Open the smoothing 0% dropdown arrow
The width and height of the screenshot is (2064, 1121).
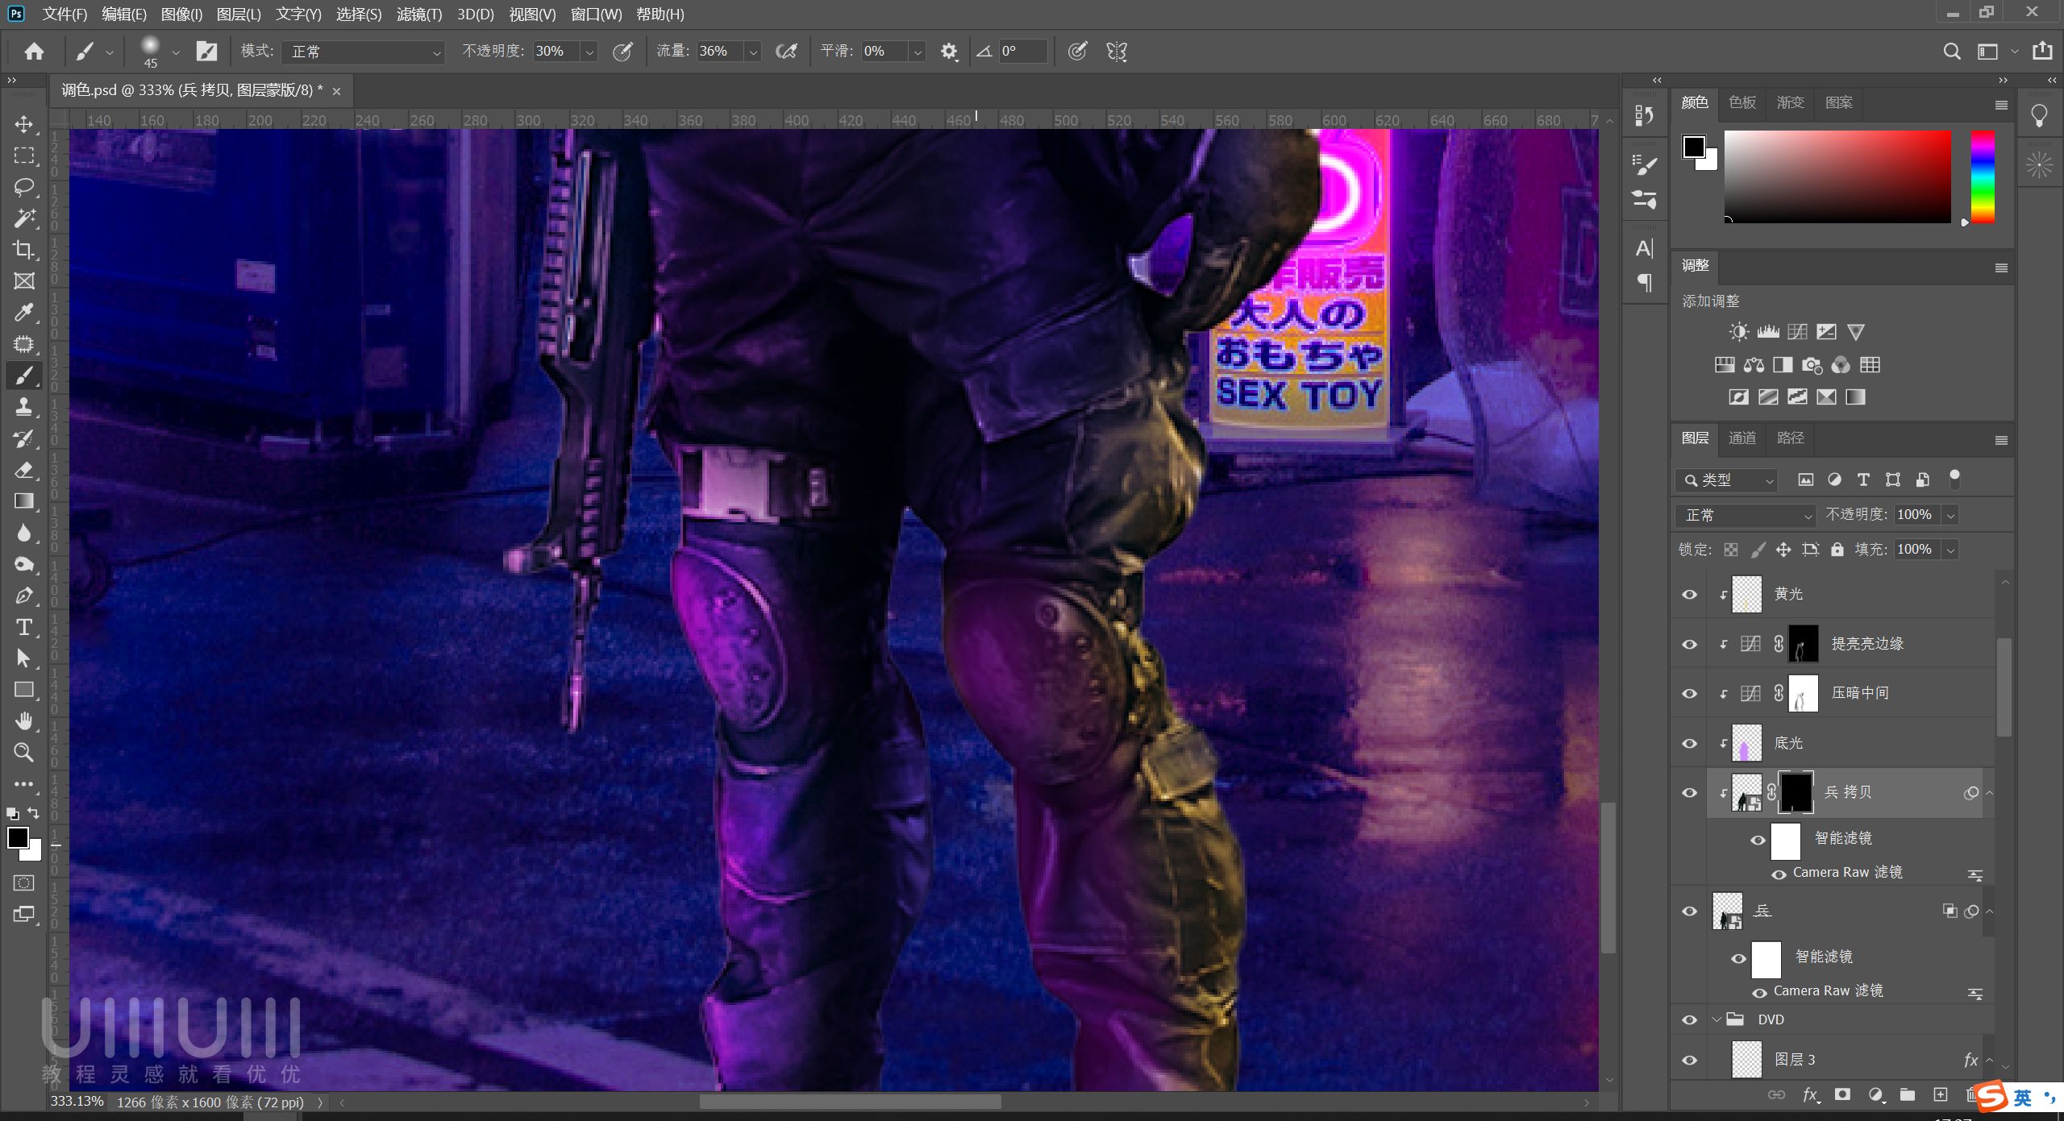[x=918, y=52]
